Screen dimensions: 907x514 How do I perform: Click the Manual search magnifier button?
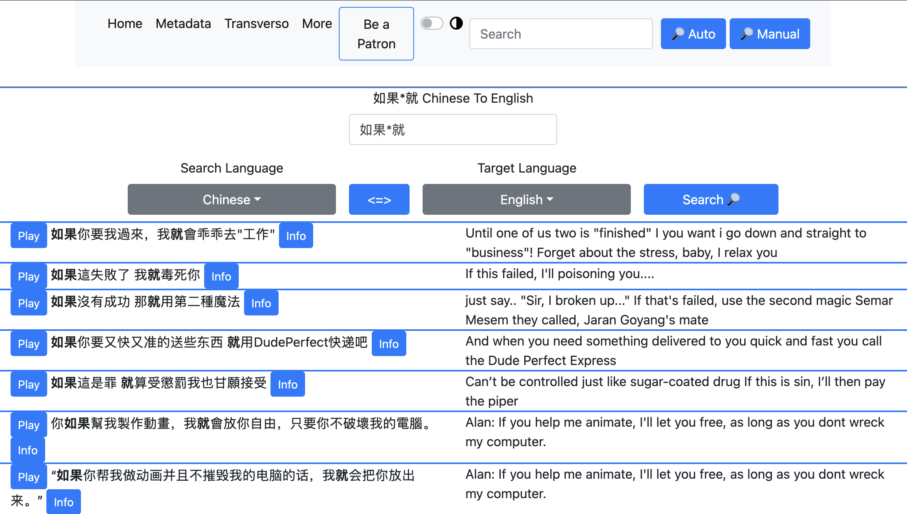pos(770,34)
